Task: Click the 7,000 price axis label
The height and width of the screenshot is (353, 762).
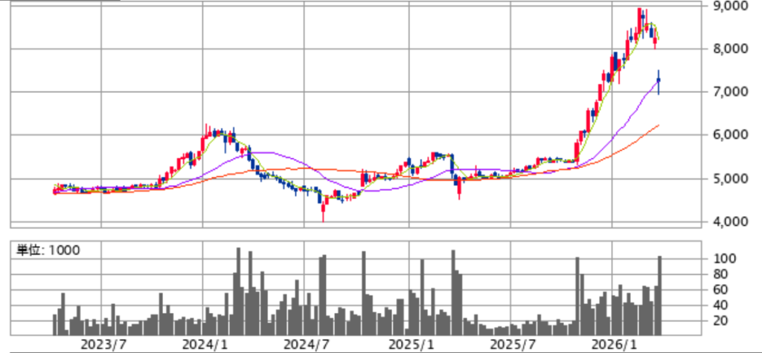Action: coord(729,92)
